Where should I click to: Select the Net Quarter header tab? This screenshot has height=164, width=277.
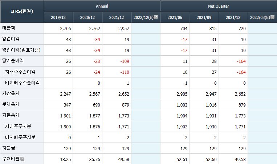click(x=219, y=6)
